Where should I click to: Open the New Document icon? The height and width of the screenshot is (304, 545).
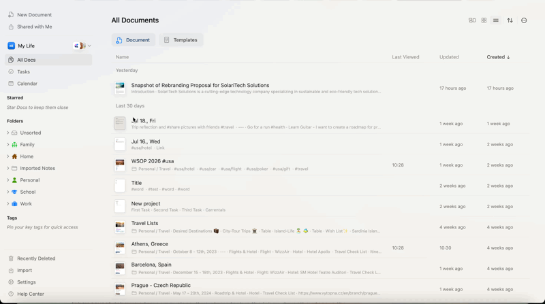(11, 15)
